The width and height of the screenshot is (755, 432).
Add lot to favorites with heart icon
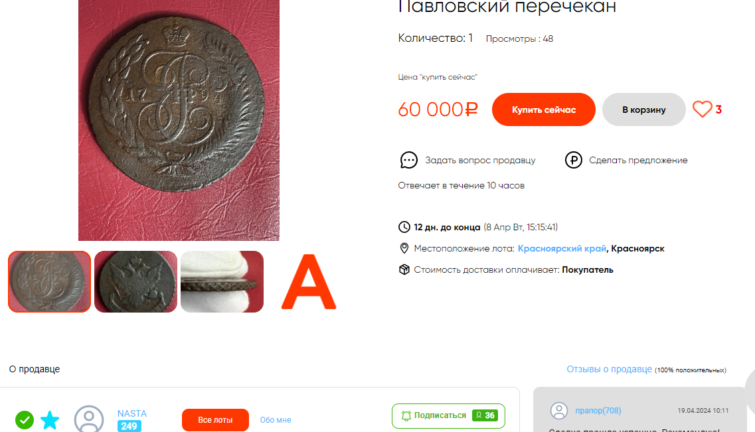pos(702,109)
